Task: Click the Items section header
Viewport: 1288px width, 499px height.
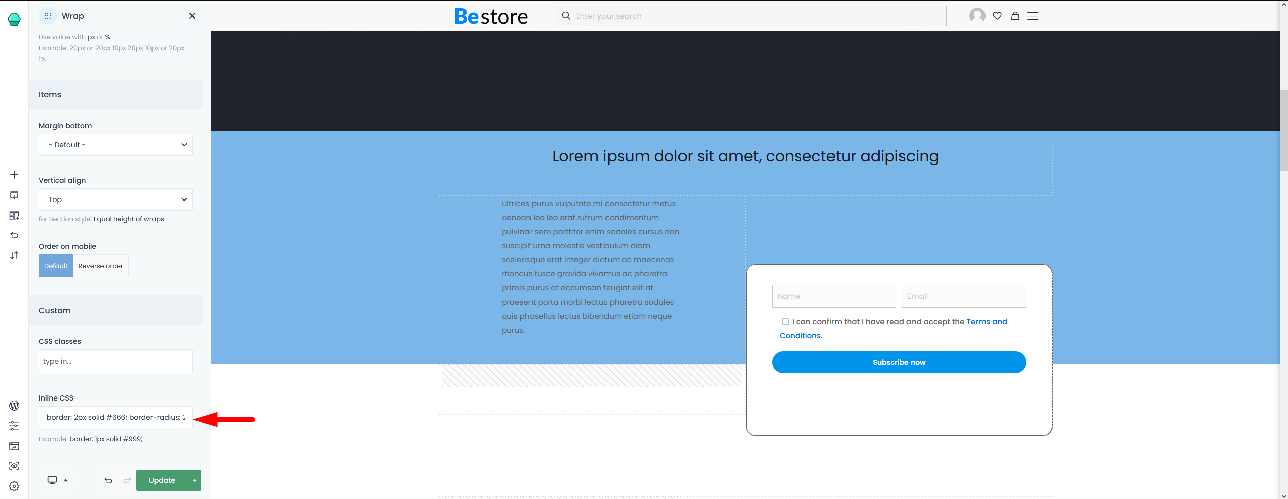Action: (116, 94)
